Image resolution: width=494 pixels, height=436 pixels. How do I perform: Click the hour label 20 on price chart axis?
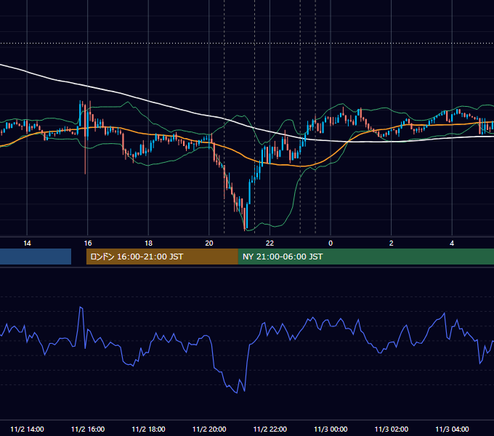click(209, 243)
